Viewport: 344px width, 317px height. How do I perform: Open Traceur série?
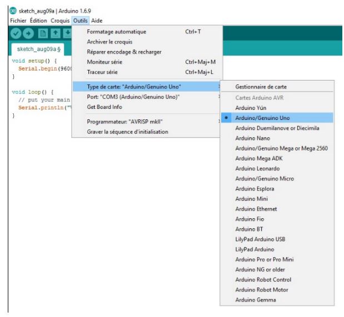point(147,72)
